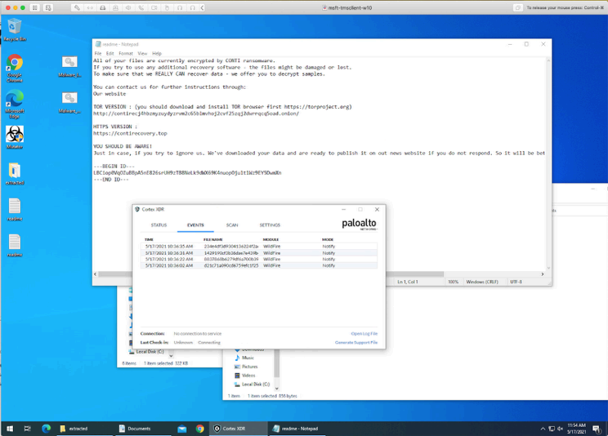Select the 10:36:02 AM event row

tap(258, 265)
